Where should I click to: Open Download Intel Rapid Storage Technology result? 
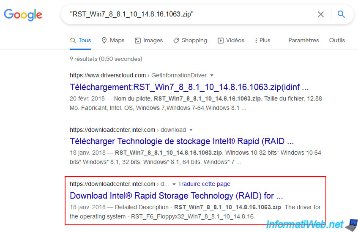click(176, 196)
